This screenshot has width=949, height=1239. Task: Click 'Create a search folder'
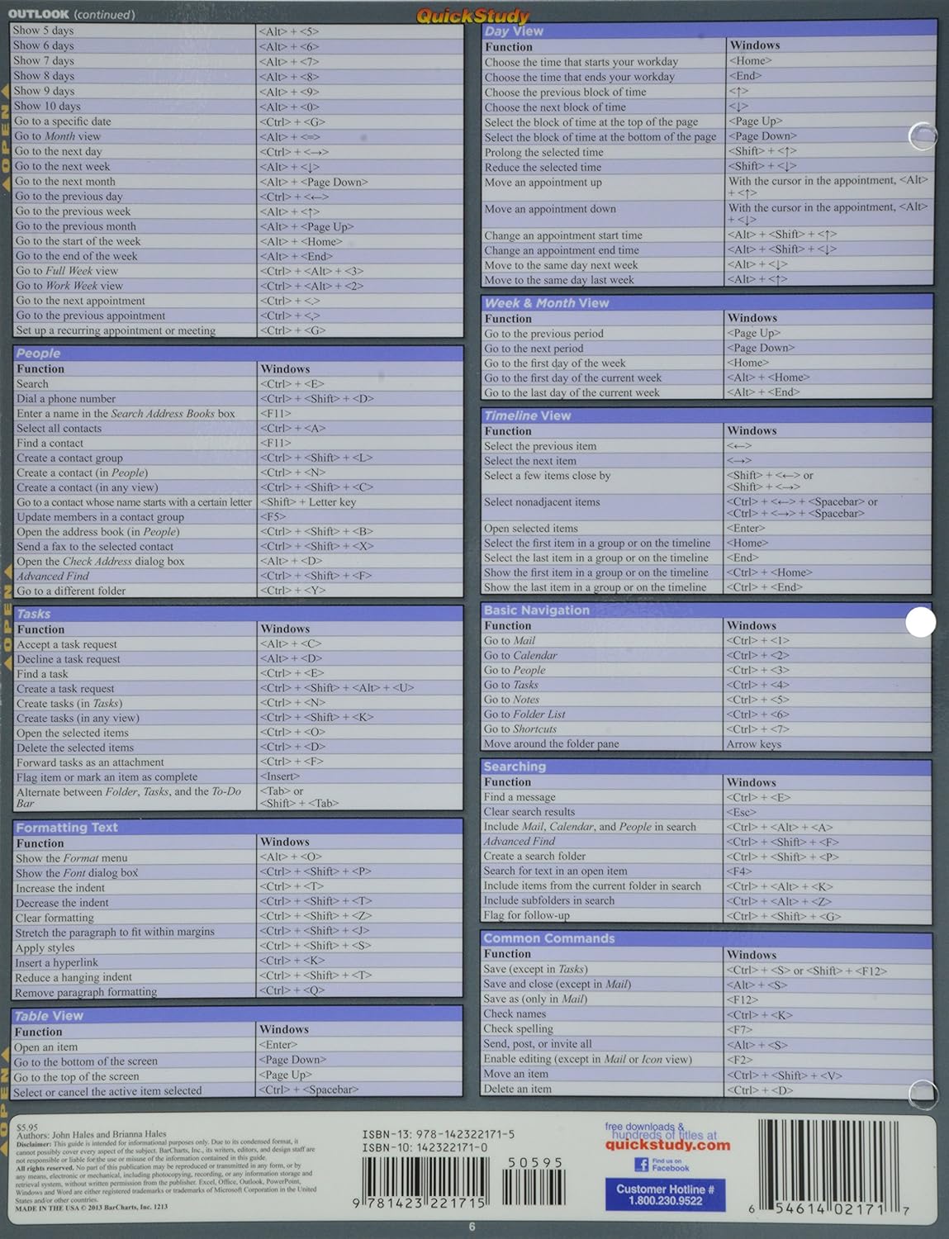coord(535,857)
